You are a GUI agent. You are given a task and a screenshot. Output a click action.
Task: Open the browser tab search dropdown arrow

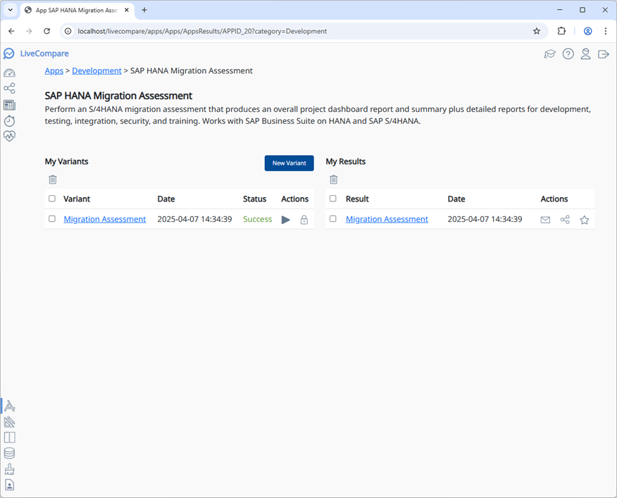tap(11, 10)
